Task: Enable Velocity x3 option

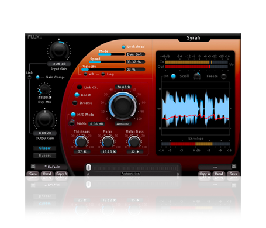Action: pos(85,74)
